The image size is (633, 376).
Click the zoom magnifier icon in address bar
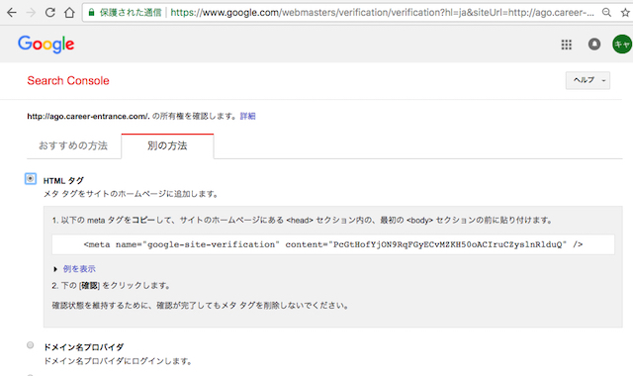point(606,13)
